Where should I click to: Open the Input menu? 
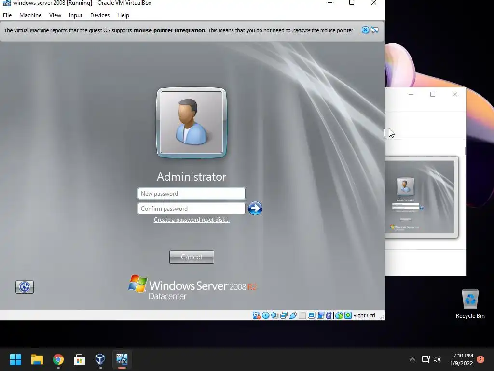76,15
